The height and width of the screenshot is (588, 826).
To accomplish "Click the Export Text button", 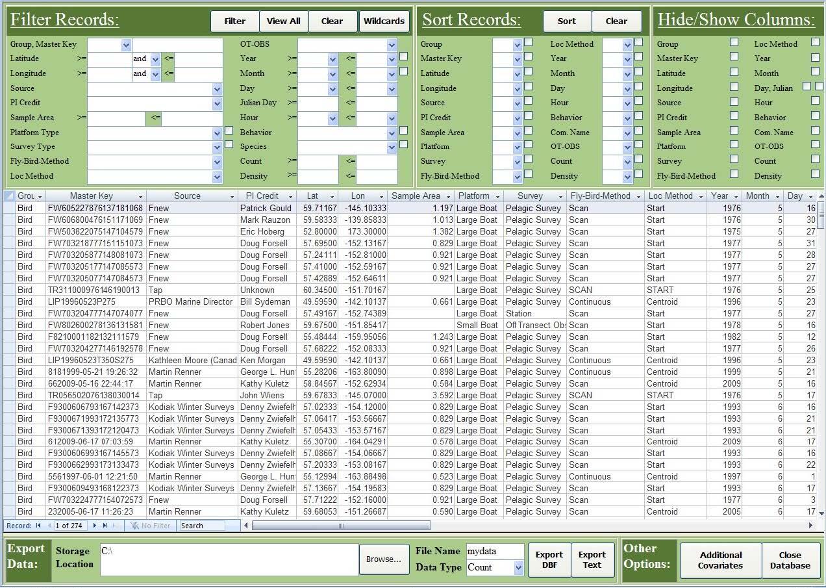I will pyautogui.click(x=592, y=559).
